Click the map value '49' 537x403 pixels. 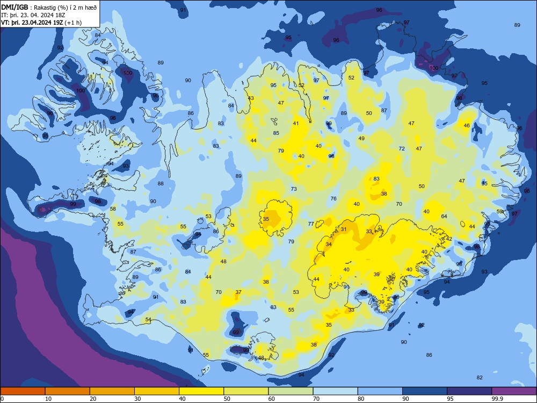[x=361, y=139]
